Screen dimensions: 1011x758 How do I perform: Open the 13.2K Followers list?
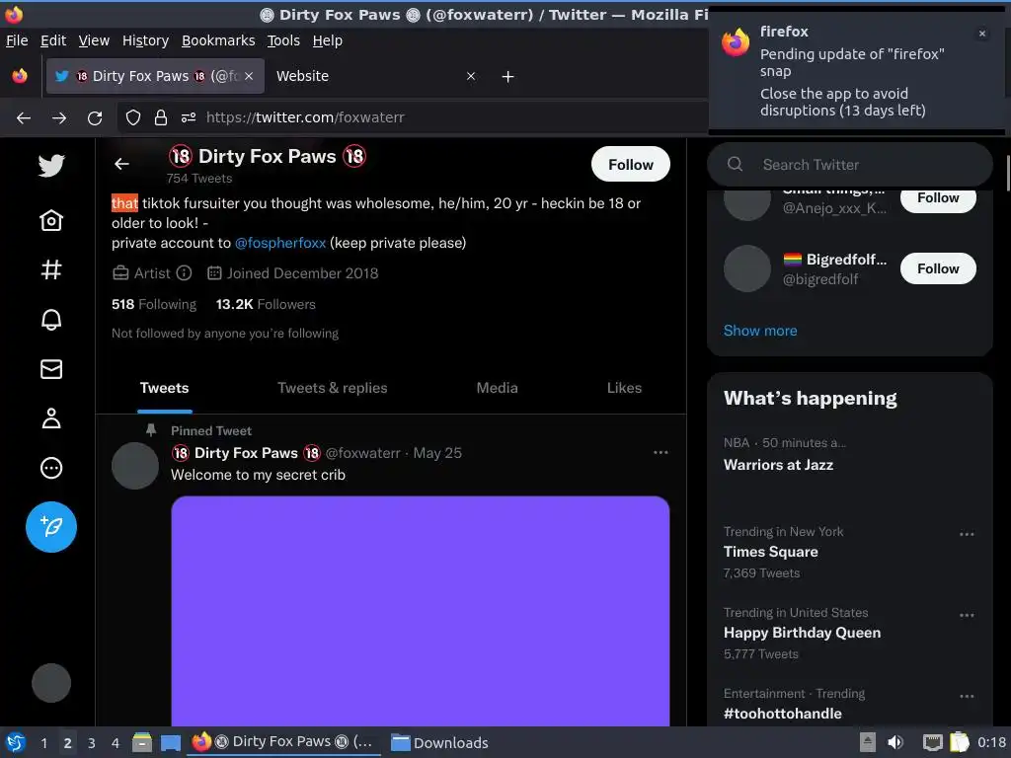point(266,304)
